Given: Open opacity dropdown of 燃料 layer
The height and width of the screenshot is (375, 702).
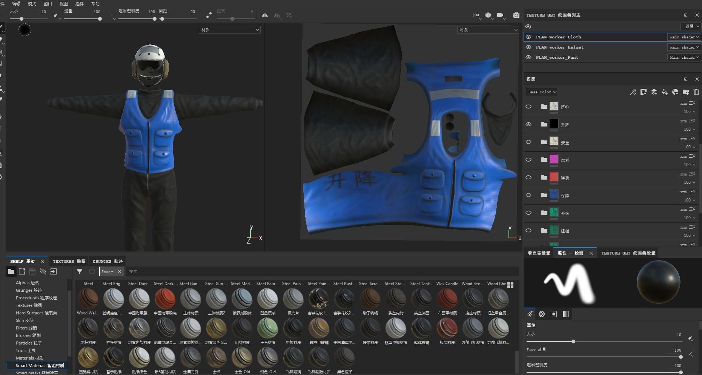Looking at the screenshot, I should 690,165.
